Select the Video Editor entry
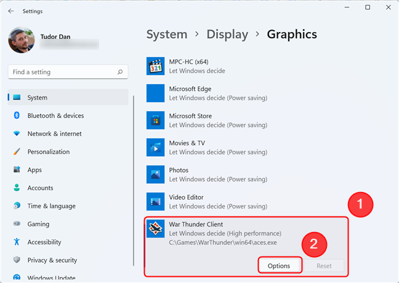The height and width of the screenshot is (283, 399). coord(246,202)
